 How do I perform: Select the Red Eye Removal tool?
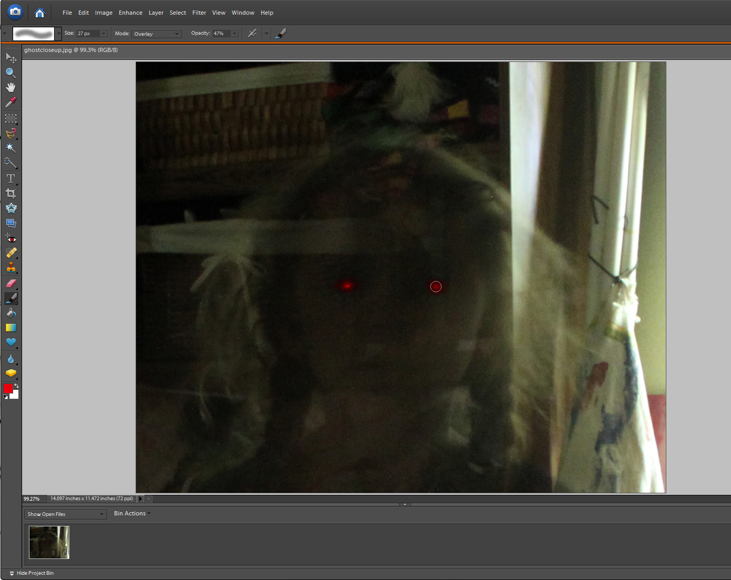tap(12, 239)
